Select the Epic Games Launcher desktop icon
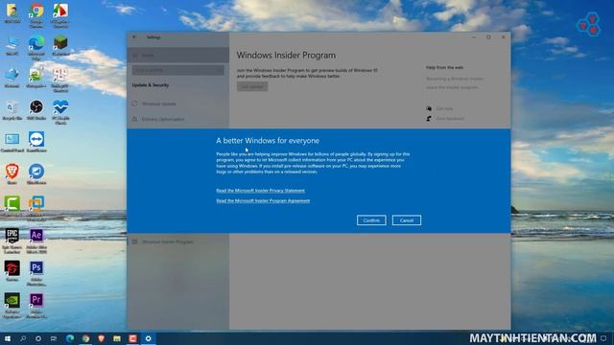 click(x=12, y=241)
